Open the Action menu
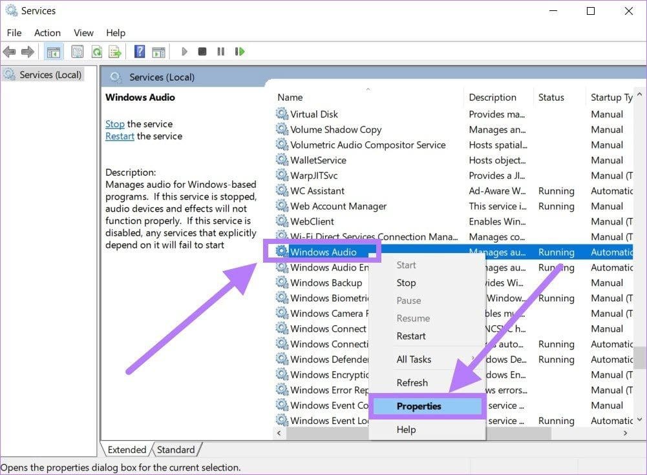The image size is (647, 475). tap(47, 33)
